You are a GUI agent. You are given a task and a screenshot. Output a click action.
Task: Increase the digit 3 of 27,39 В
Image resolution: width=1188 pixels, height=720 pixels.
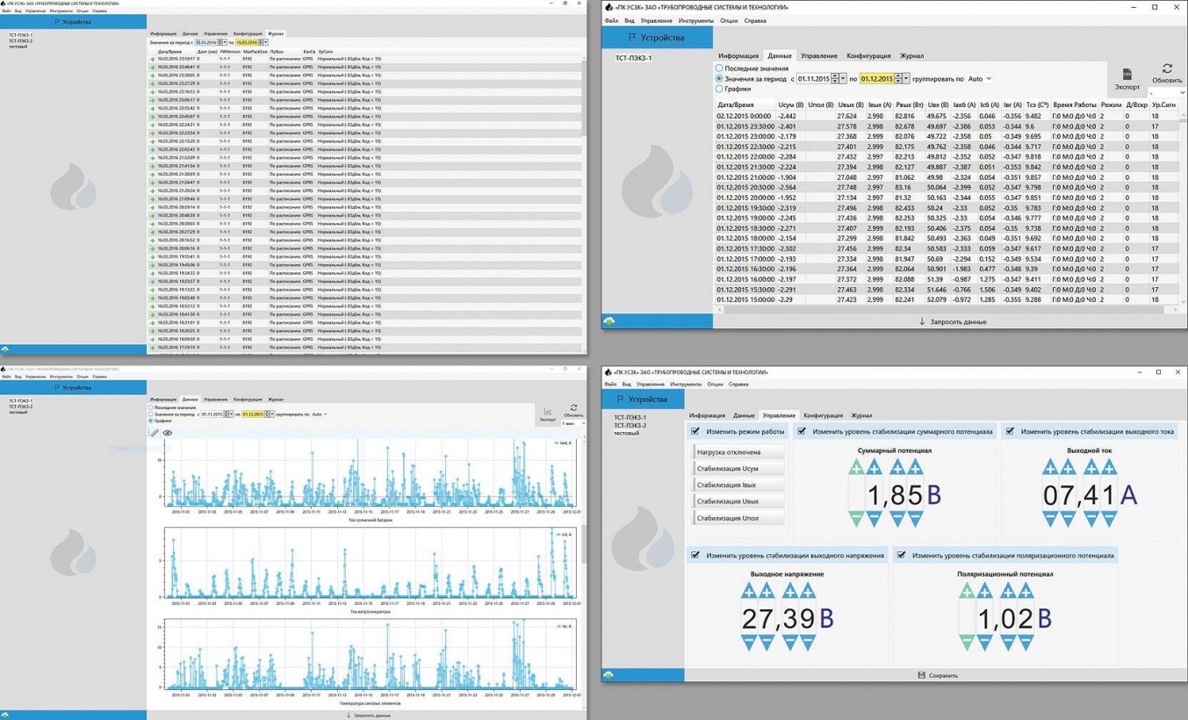tap(789, 591)
